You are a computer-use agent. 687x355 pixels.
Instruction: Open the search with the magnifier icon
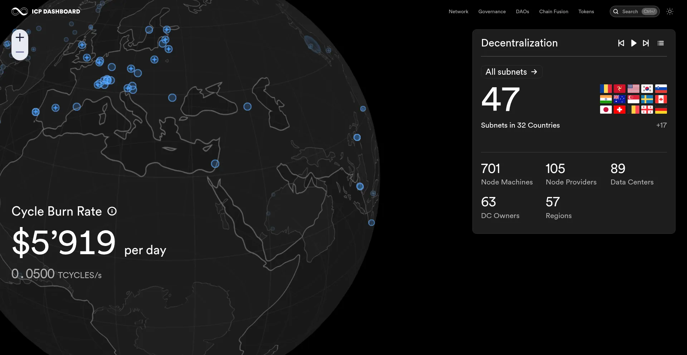click(x=616, y=11)
